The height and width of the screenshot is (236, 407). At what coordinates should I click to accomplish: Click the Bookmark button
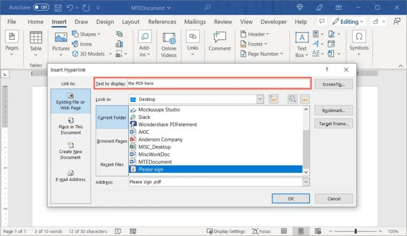334,110
